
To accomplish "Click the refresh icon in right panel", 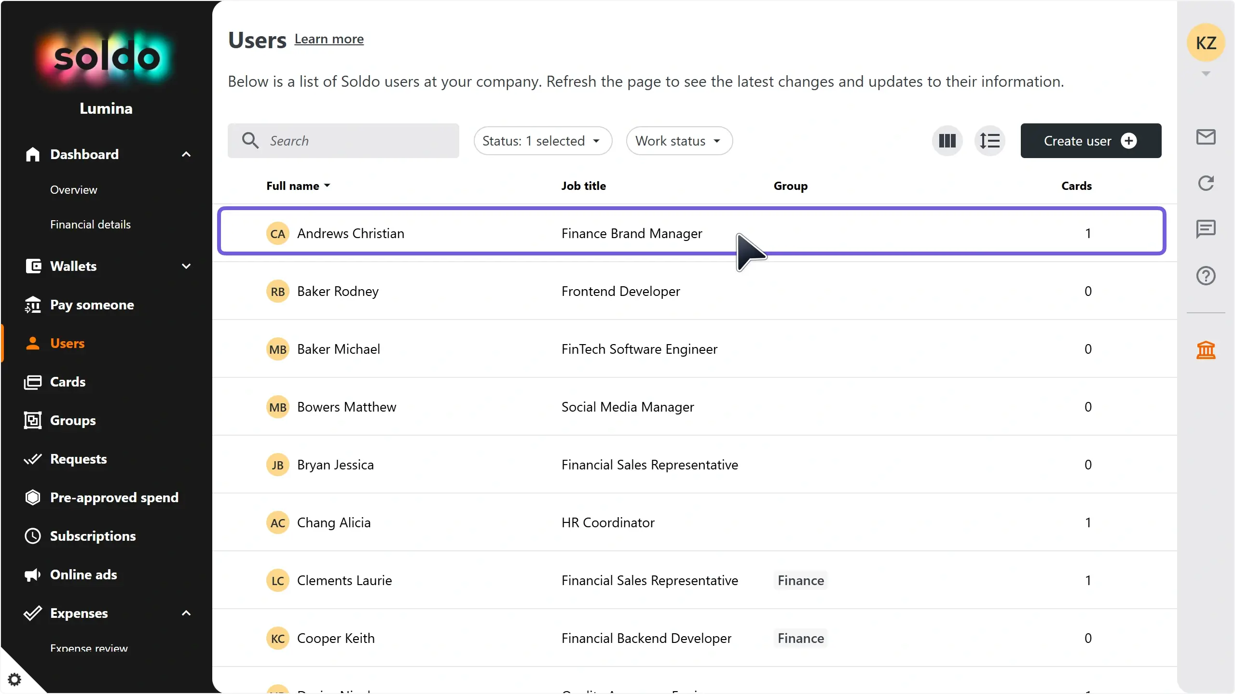I will [x=1206, y=183].
